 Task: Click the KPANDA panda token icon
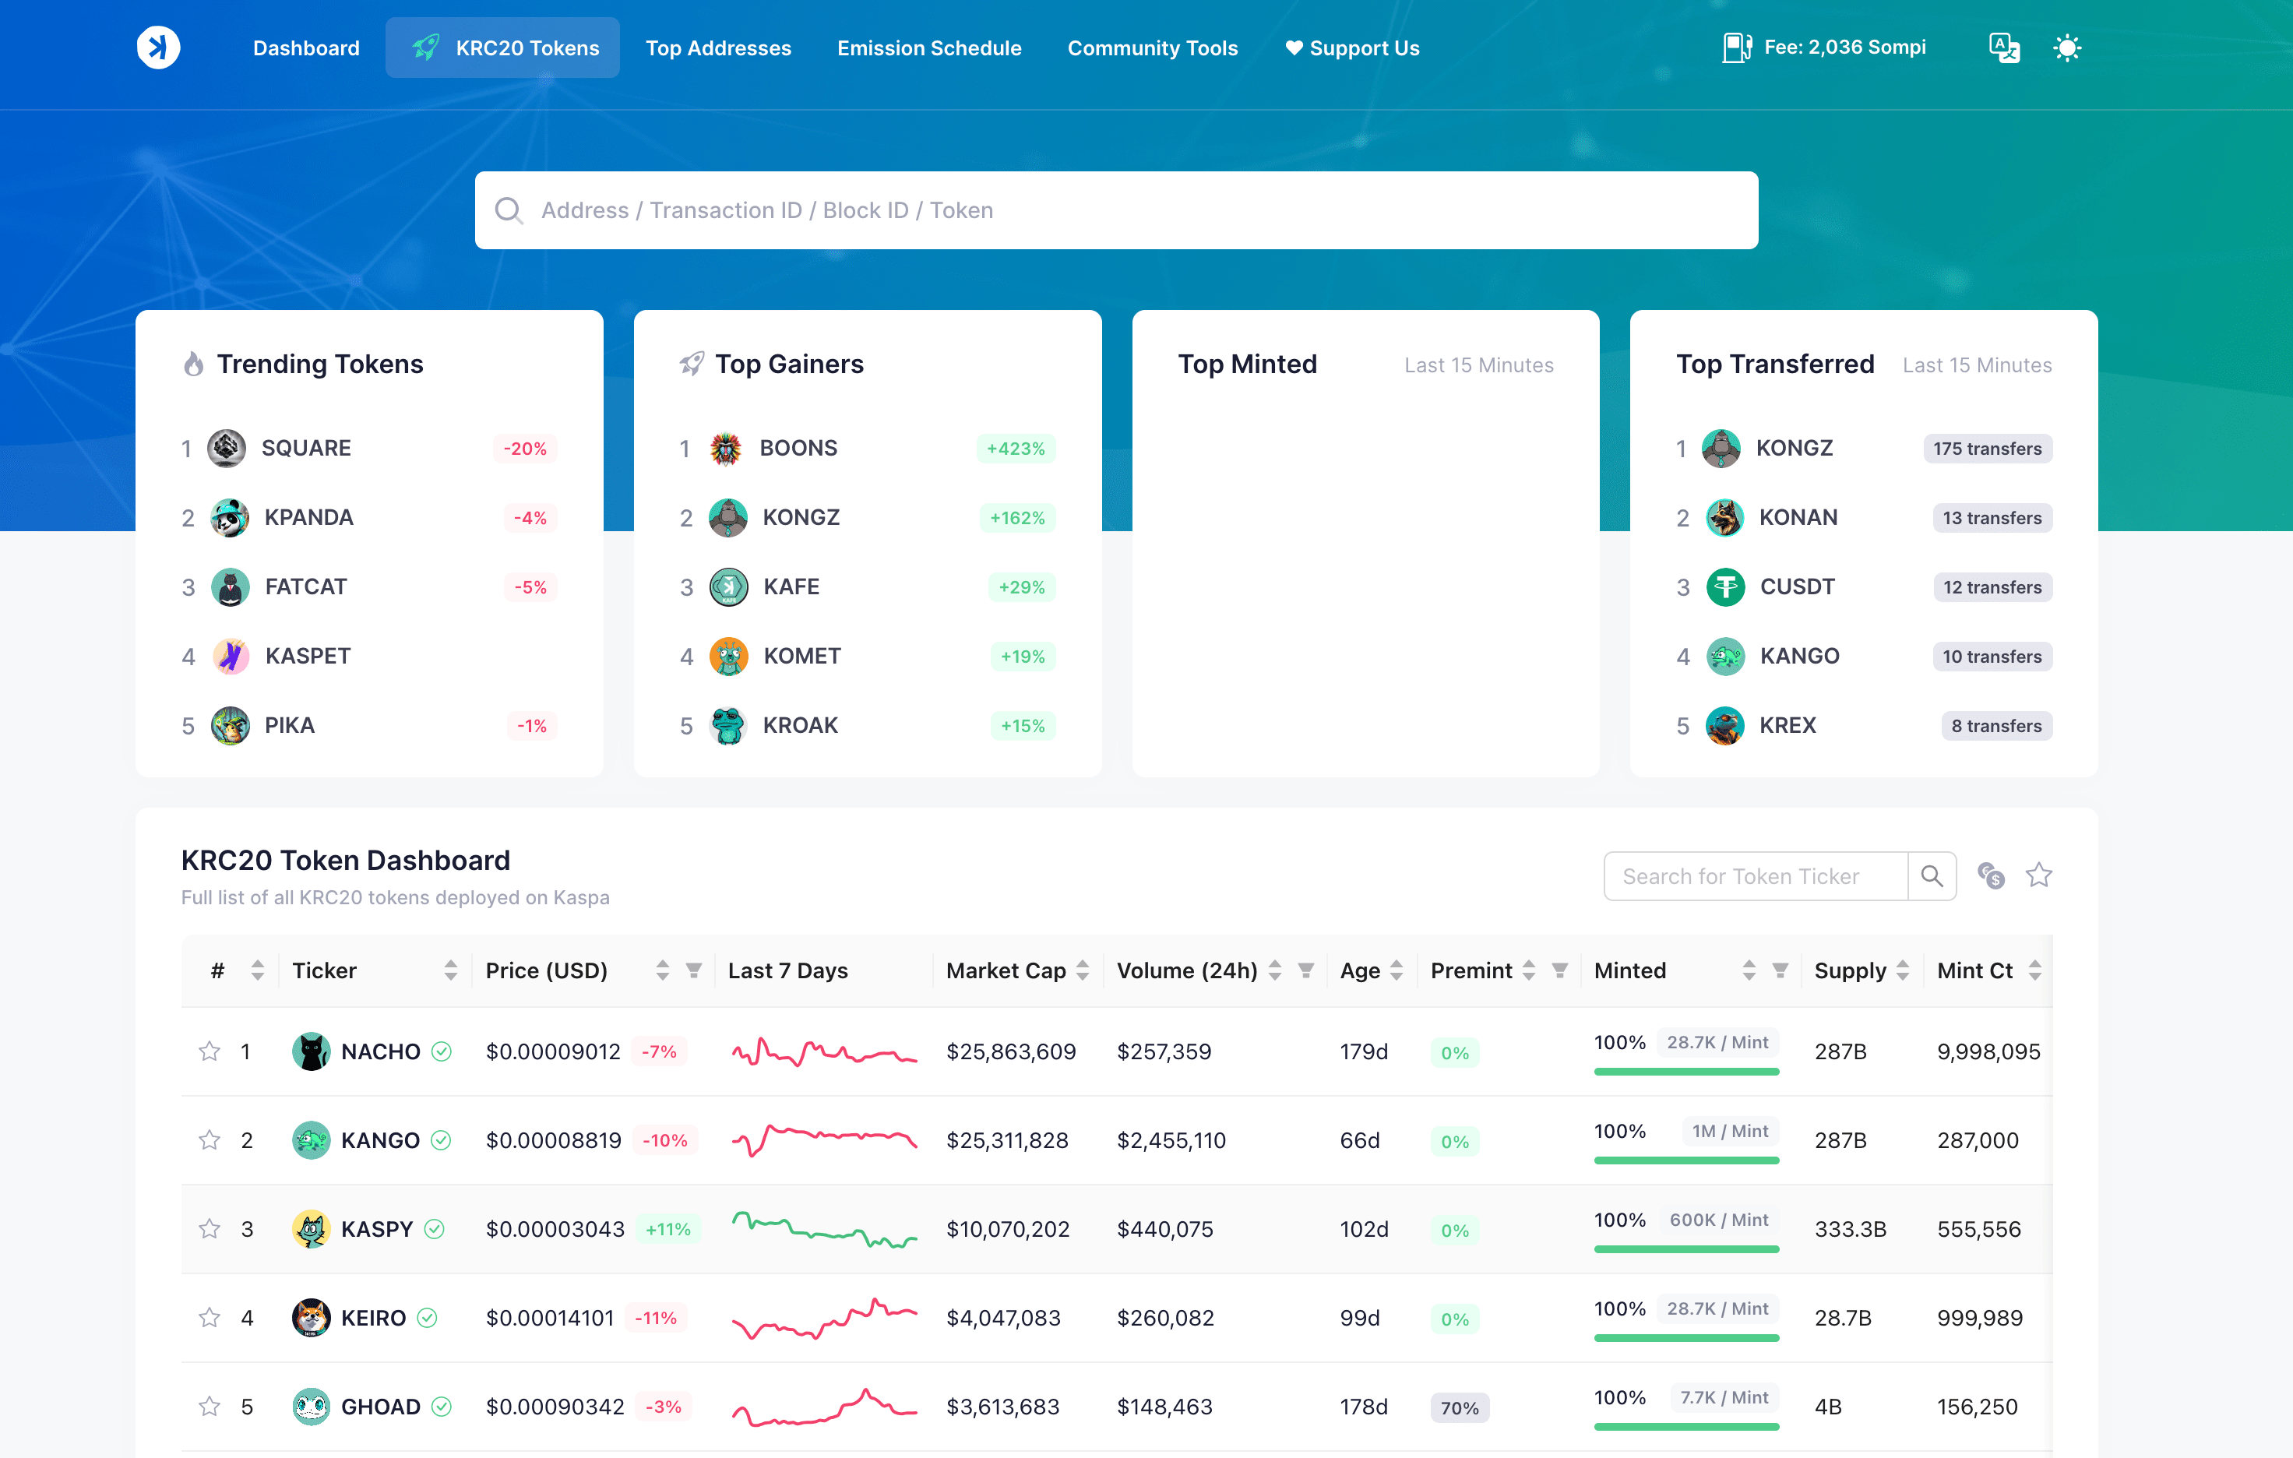point(230,518)
